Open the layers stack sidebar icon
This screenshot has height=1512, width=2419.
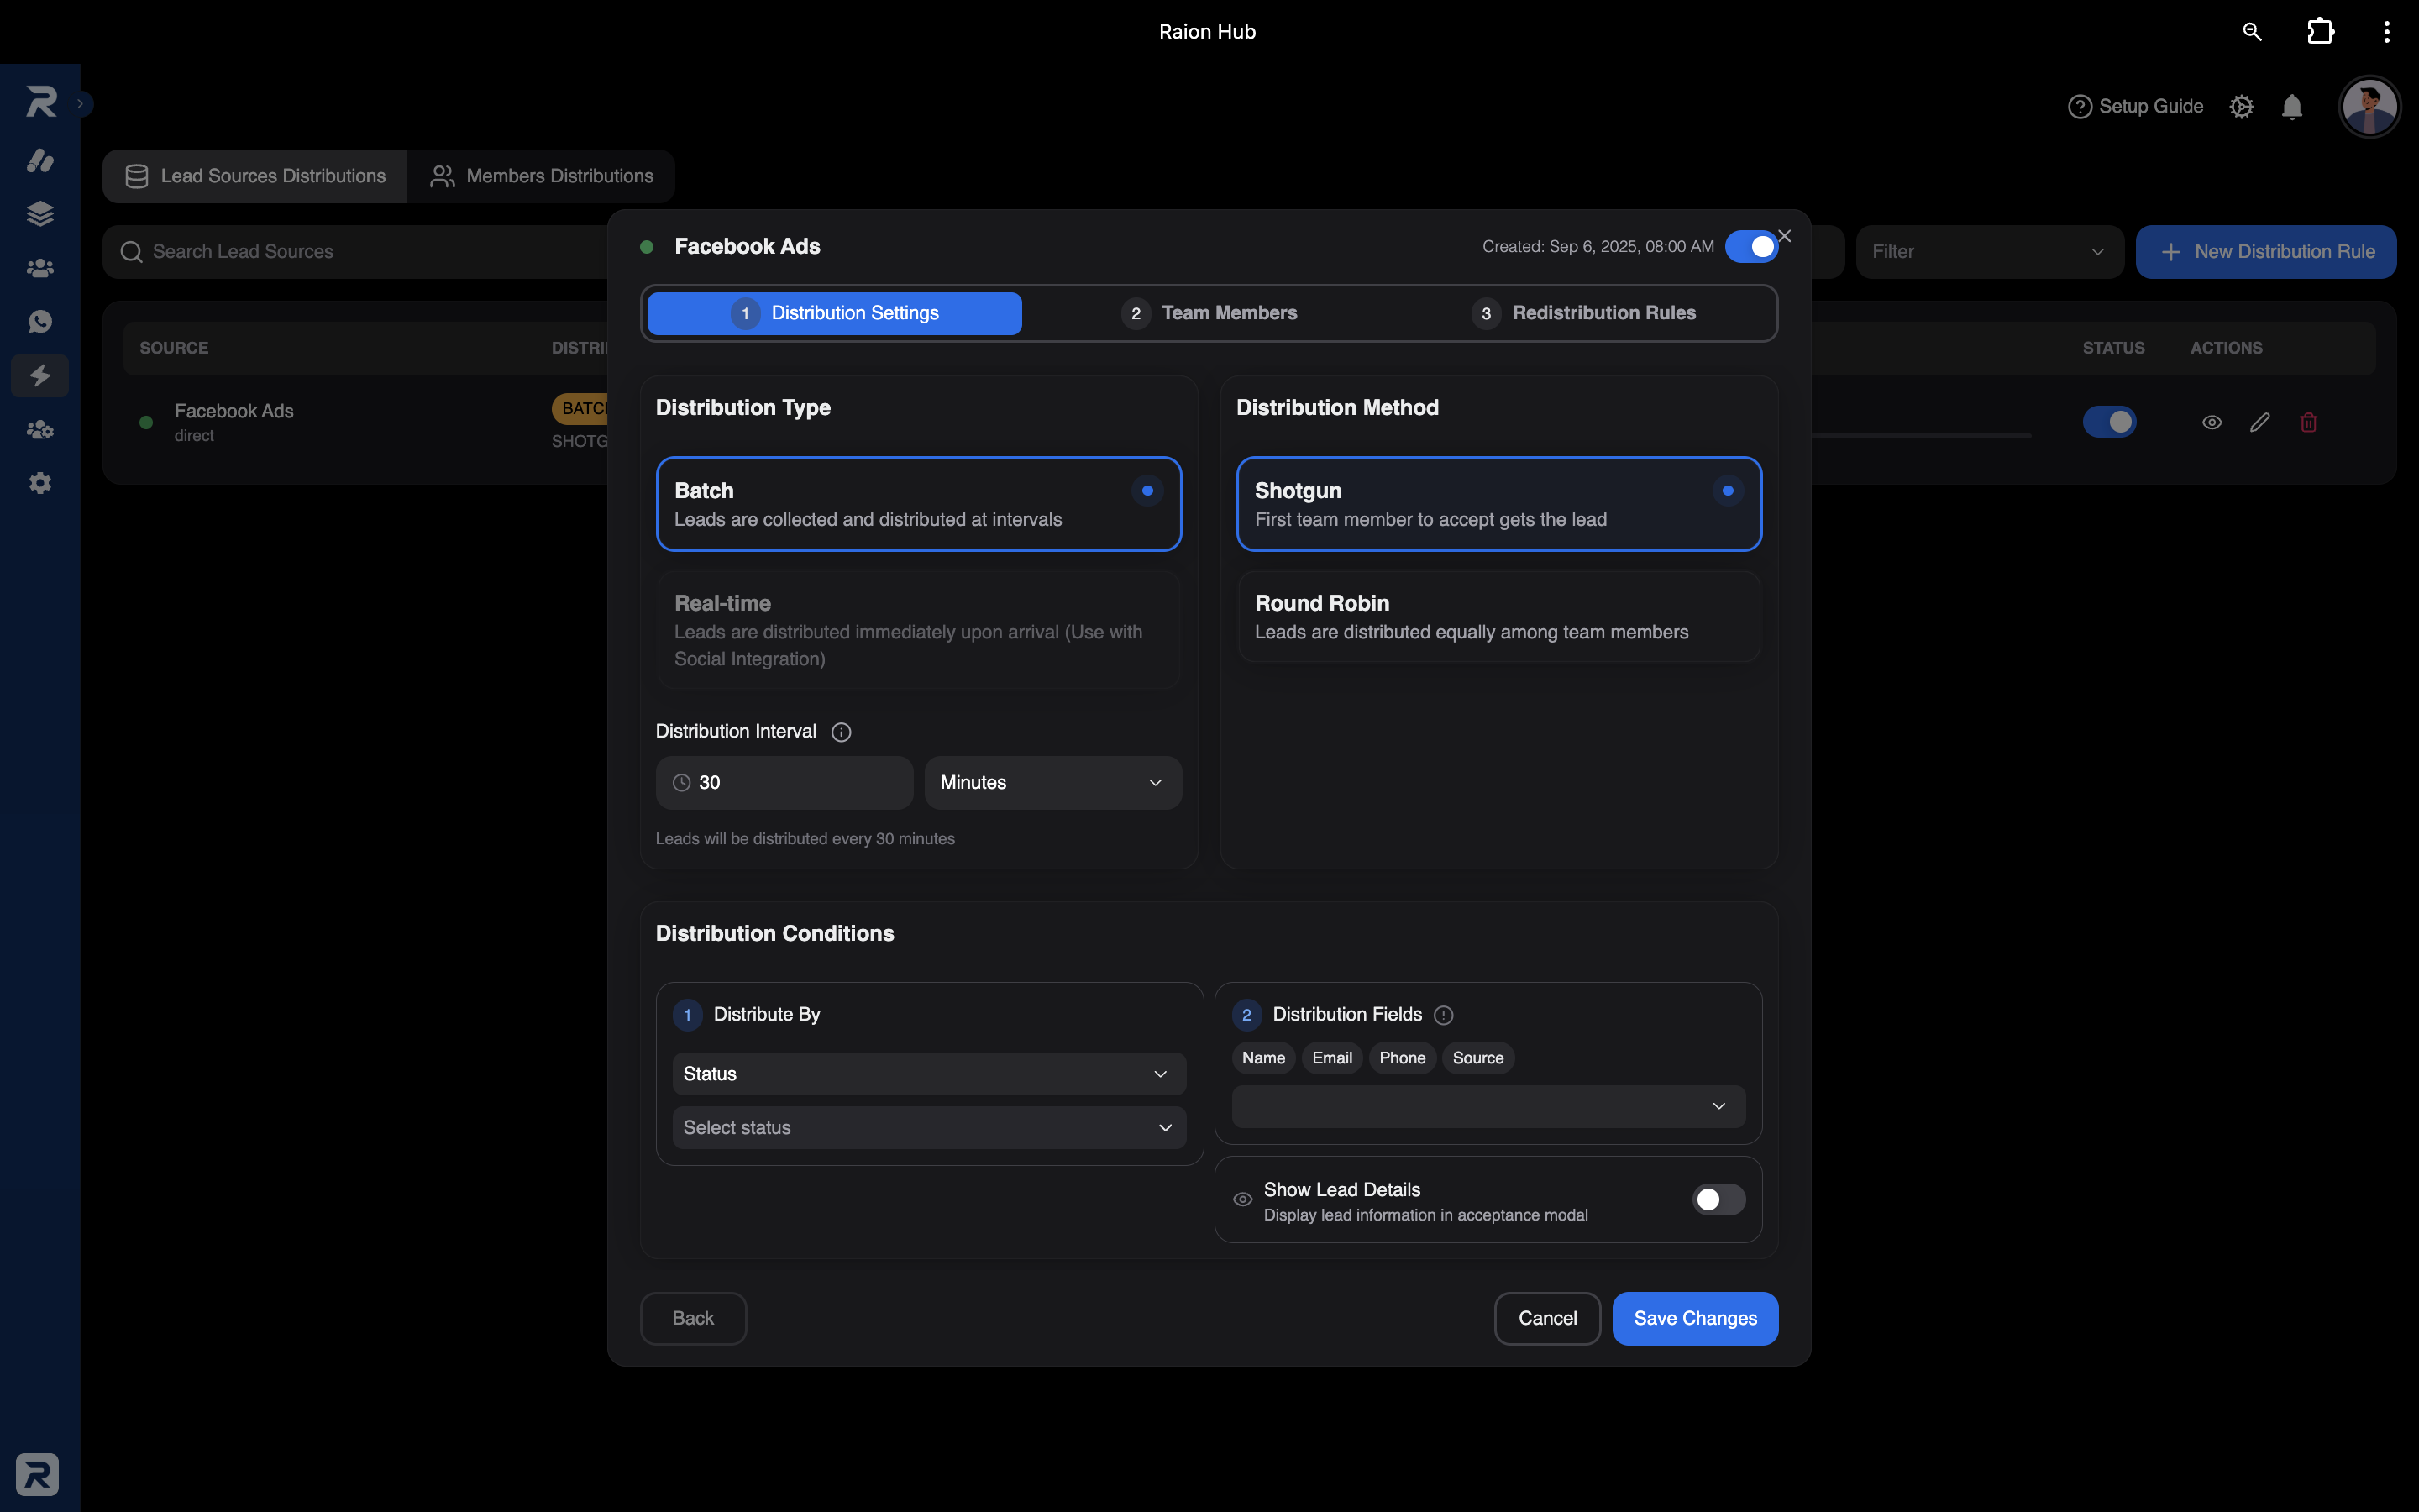pyautogui.click(x=40, y=214)
